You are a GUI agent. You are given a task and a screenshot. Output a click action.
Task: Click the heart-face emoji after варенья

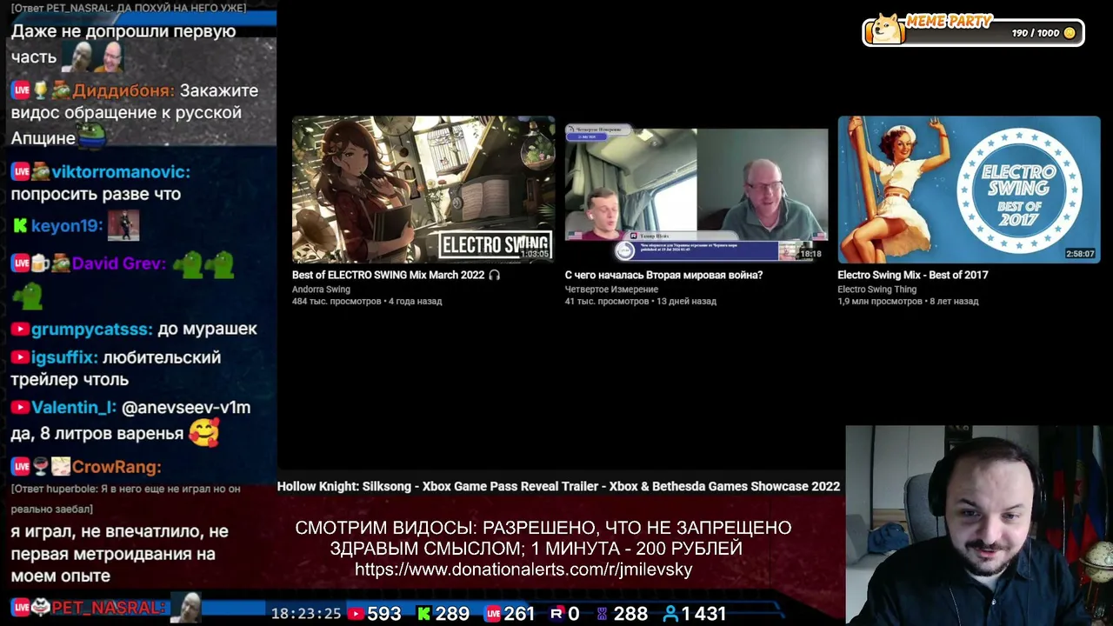[x=204, y=431]
